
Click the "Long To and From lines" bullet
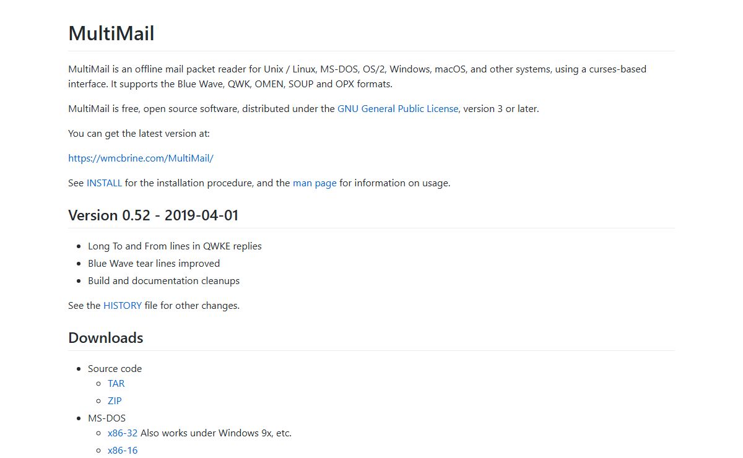[175, 246]
